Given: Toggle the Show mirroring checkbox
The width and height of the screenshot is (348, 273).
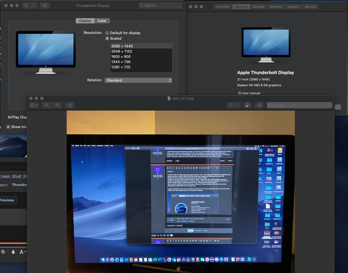Looking at the screenshot, I should (9, 127).
